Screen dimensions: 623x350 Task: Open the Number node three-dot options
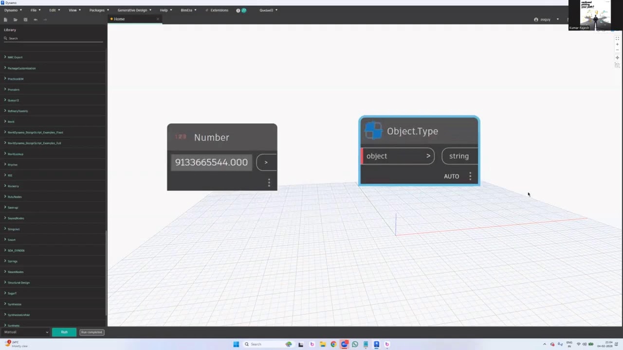click(x=269, y=183)
